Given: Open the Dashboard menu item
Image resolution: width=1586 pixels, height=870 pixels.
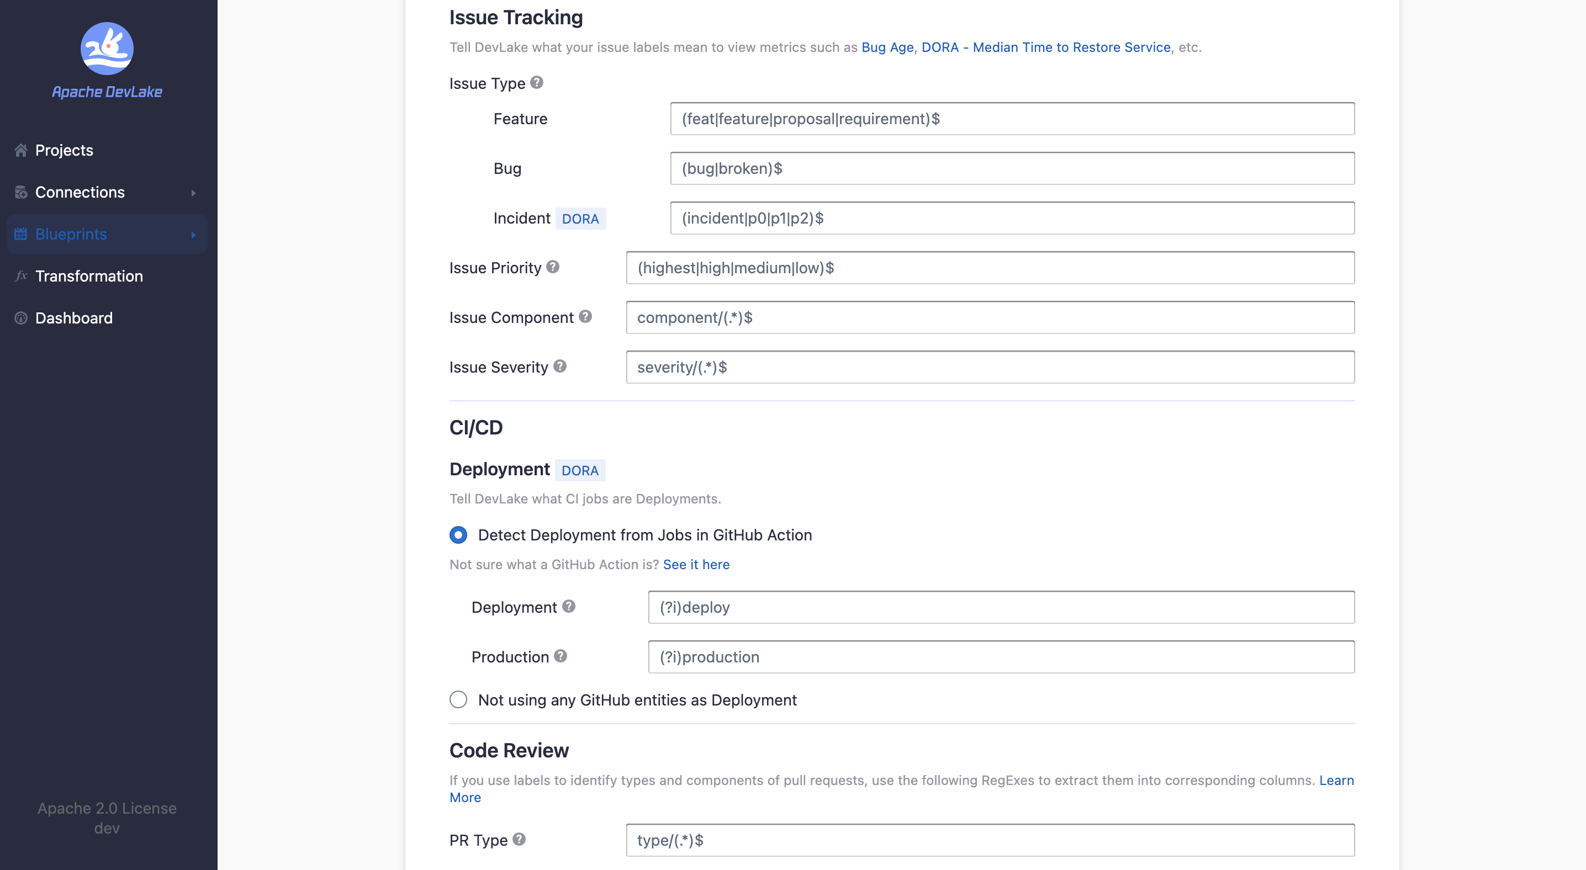Looking at the screenshot, I should pos(74,318).
